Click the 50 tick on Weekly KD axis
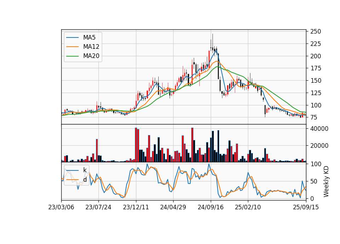The height and width of the screenshot is (244, 340). (314, 181)
